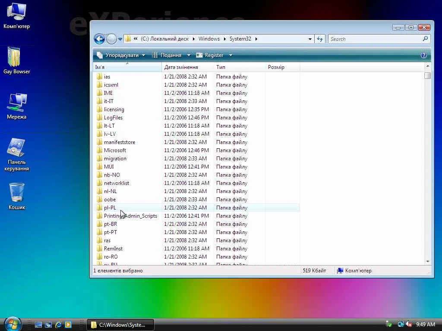Click the ras folder icon
The width and height of the screenshot is (442, 331).
[99, 240]
